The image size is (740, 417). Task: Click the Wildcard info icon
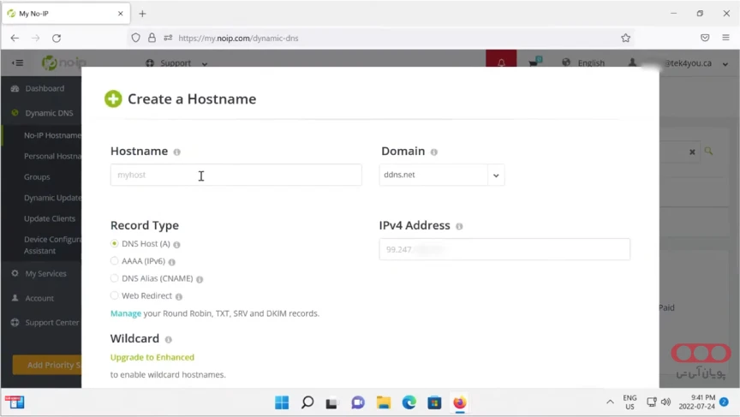(169, 340)
